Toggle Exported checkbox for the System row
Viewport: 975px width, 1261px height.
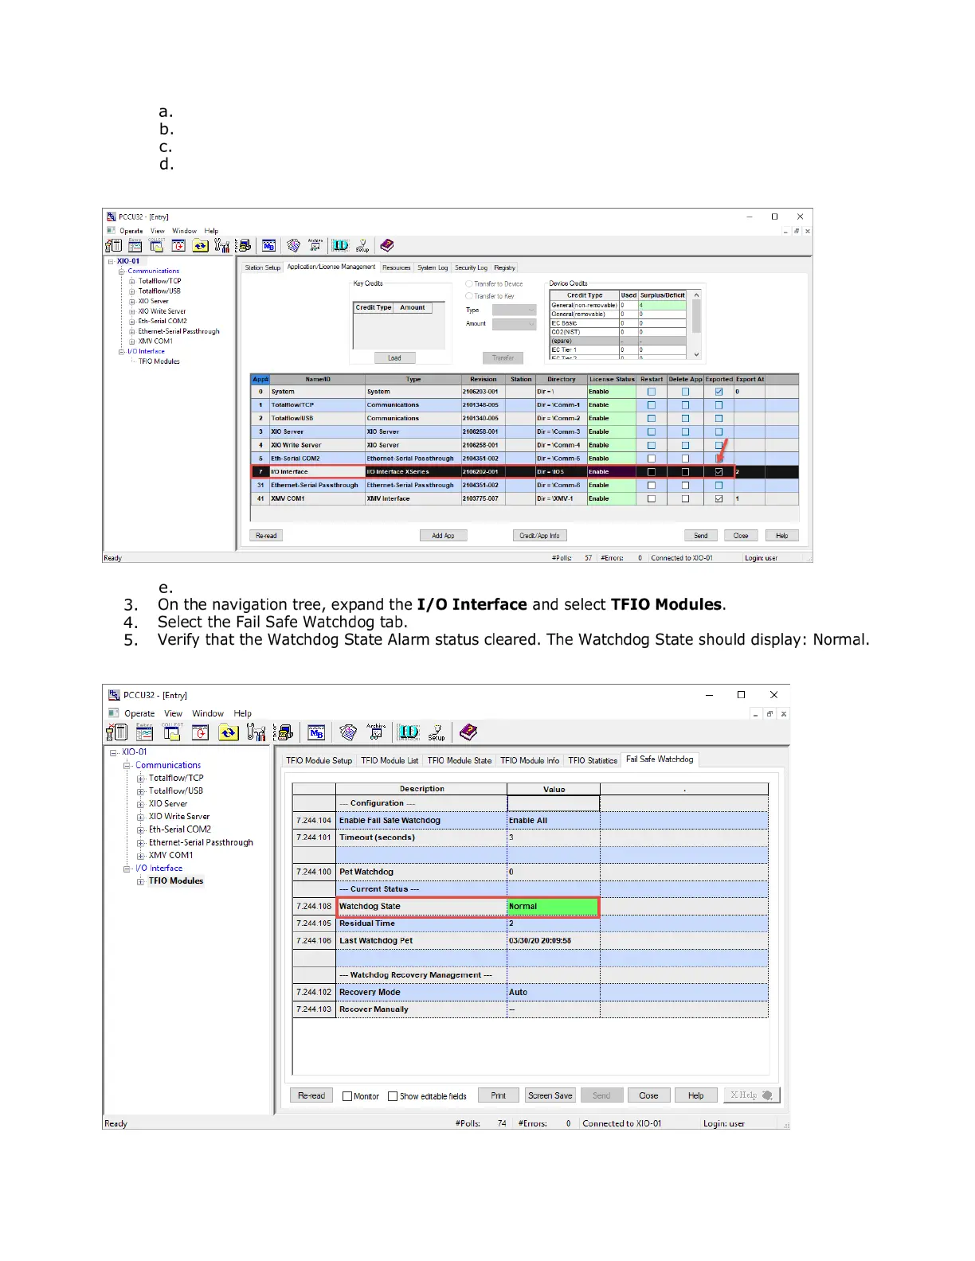pos(719,392)
